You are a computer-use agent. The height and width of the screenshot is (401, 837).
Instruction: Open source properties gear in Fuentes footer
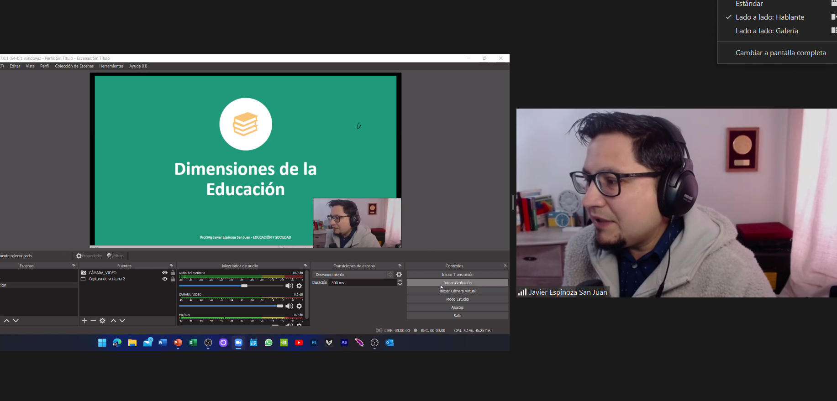tap(102, 321)
